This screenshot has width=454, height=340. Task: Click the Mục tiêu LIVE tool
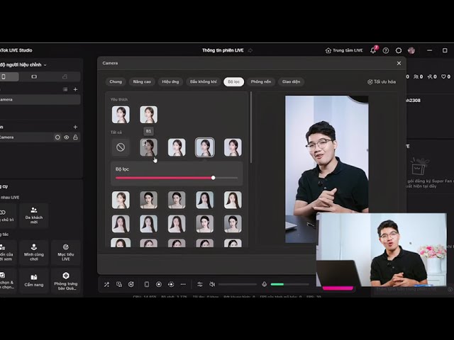66,253
